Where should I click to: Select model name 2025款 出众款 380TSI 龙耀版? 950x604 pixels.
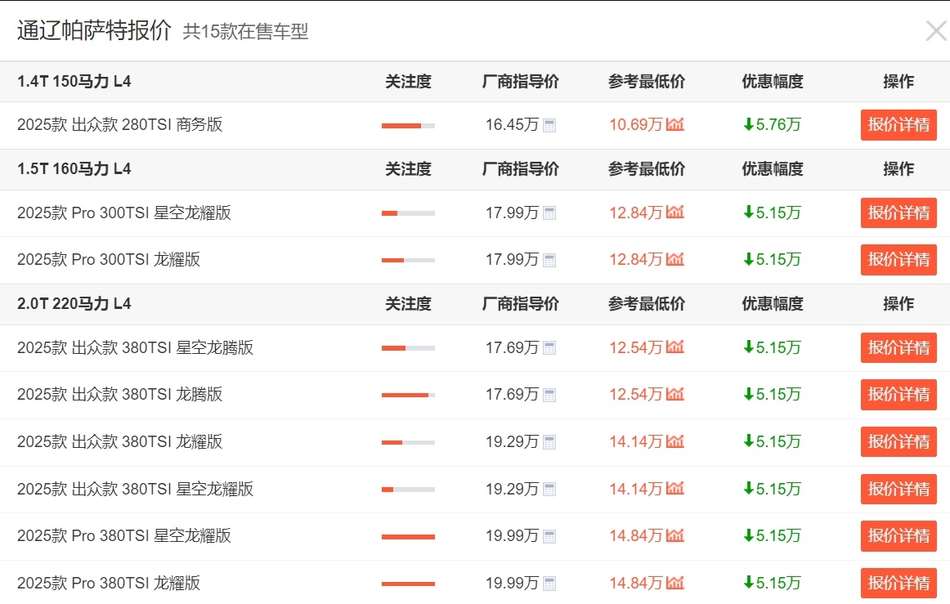(120, 441)
